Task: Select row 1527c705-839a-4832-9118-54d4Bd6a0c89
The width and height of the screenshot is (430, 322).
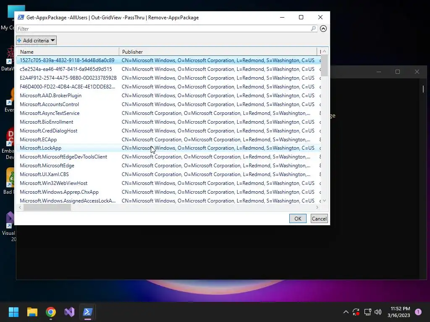Action: coord(169,60)
